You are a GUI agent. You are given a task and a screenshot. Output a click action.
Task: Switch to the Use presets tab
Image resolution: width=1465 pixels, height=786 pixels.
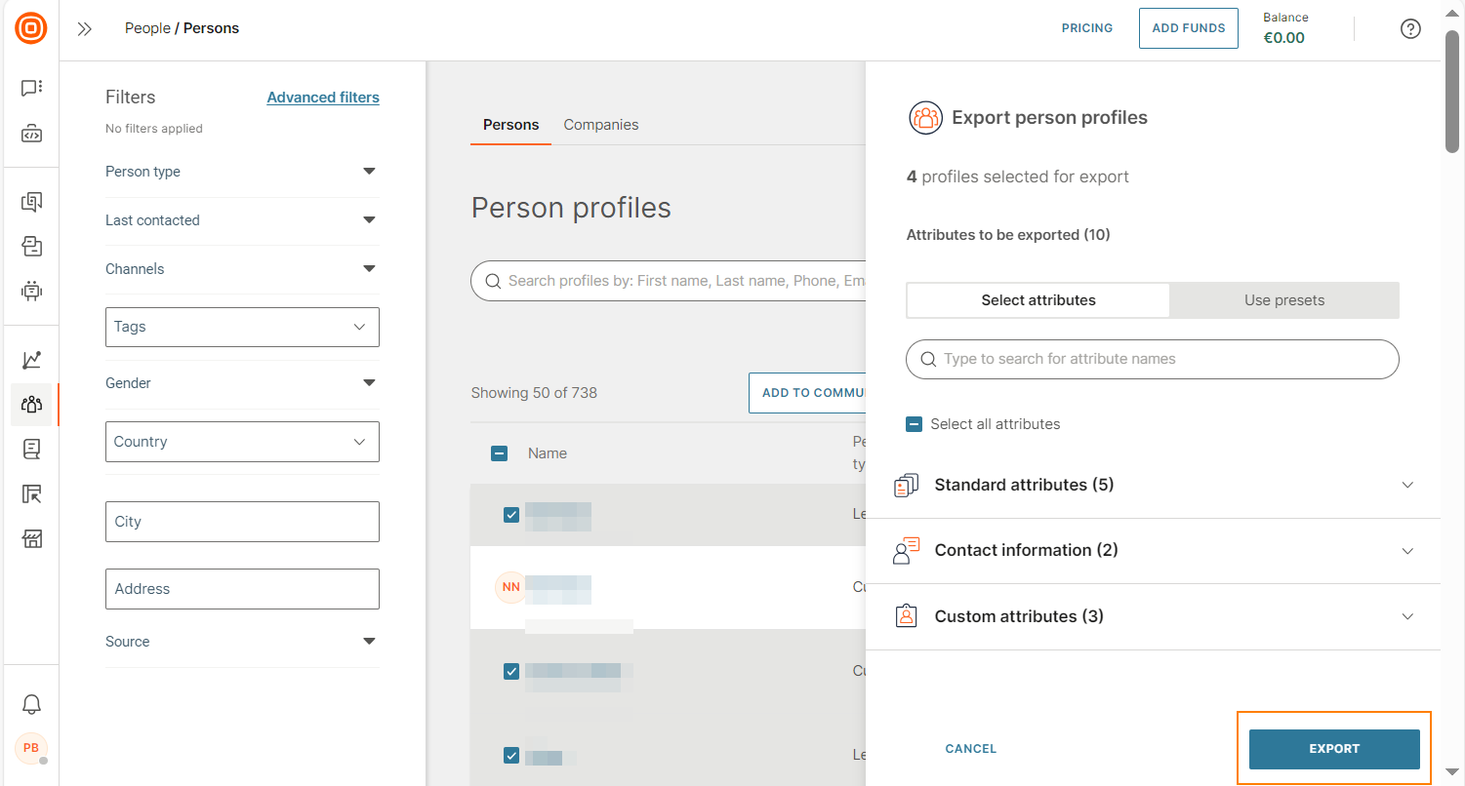tap(1284, 300)
